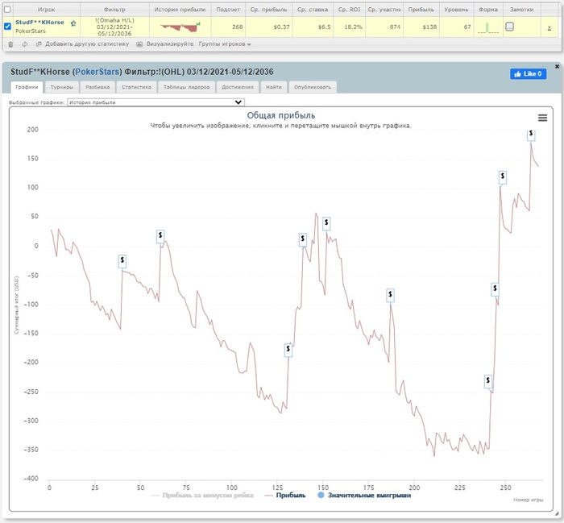
Task: Click the $ win marker near game 152
Action: (326, 223)
